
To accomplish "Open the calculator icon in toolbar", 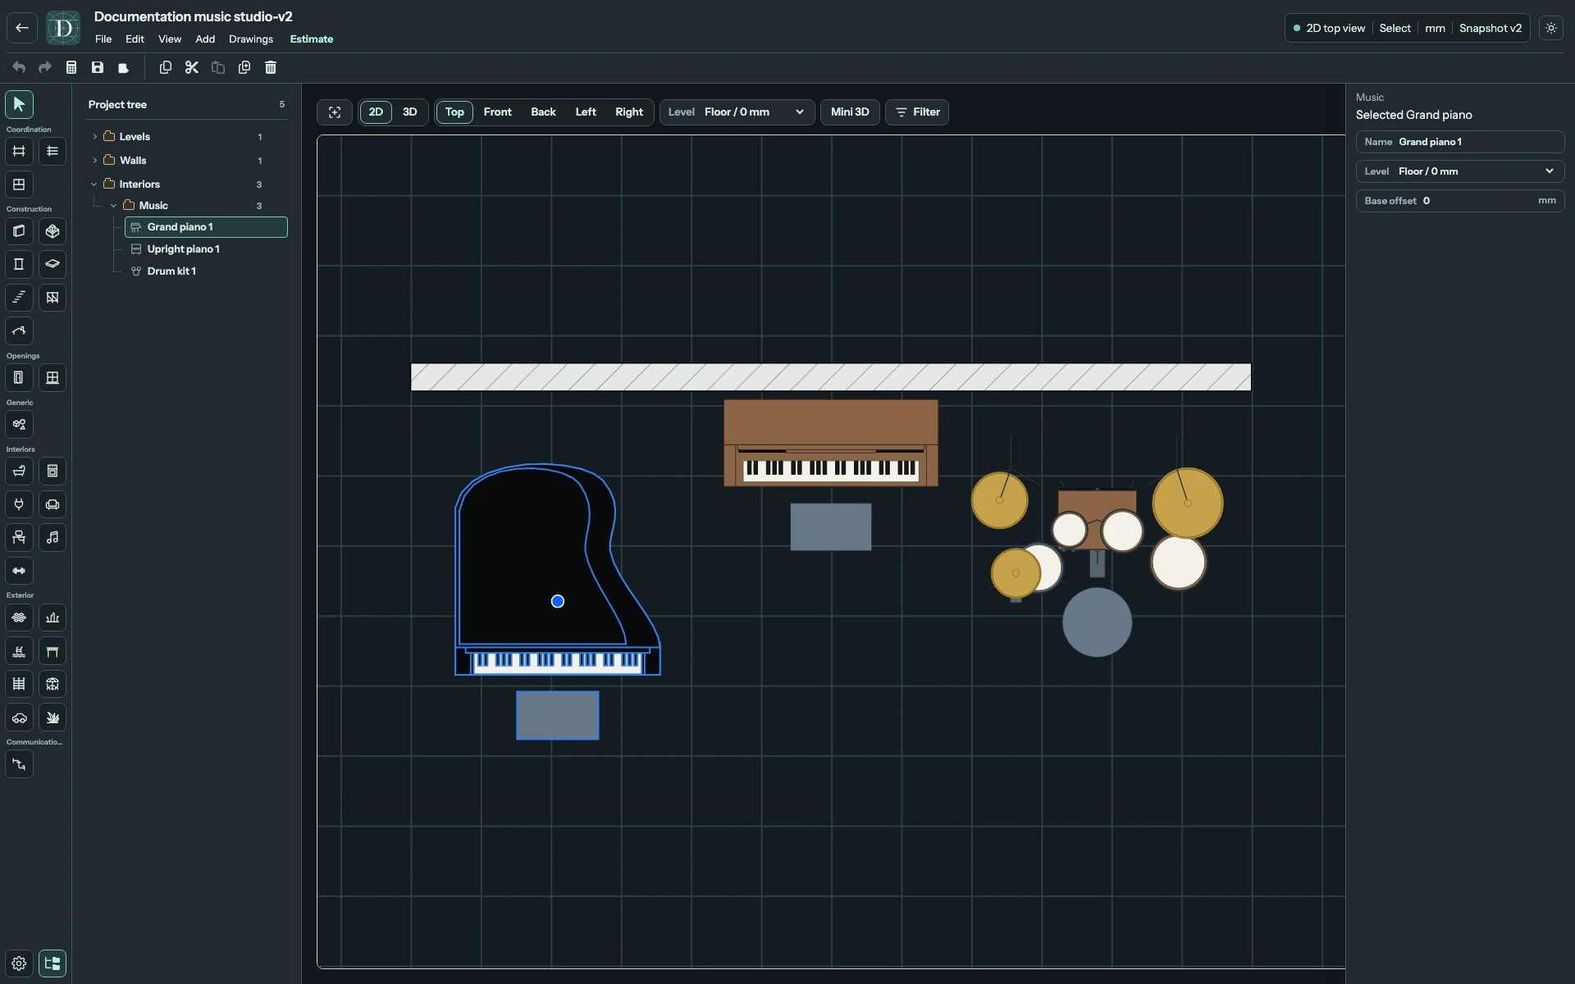I will [x=71, y=67].
